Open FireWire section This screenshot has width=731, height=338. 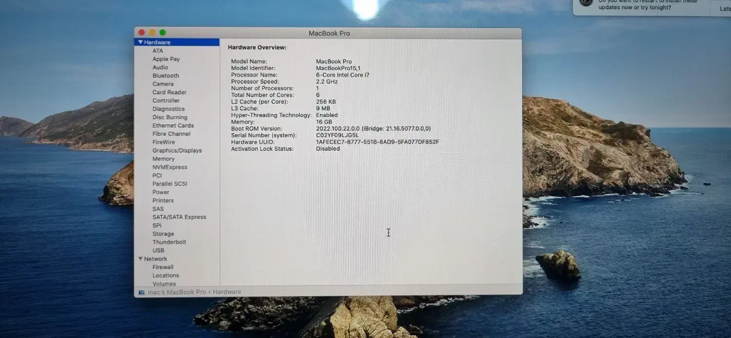[x=164, y=142]
